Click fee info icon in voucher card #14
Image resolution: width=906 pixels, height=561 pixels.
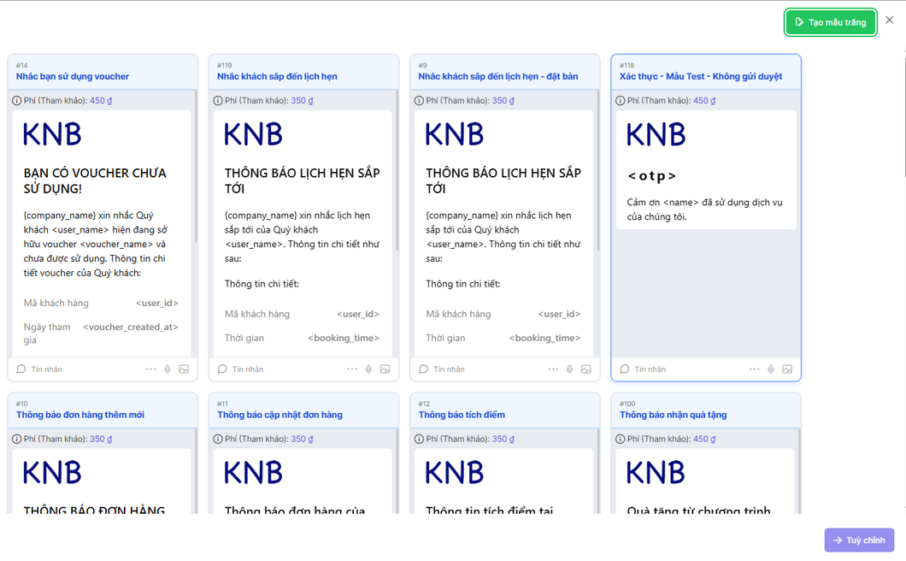tap(17, 101)
